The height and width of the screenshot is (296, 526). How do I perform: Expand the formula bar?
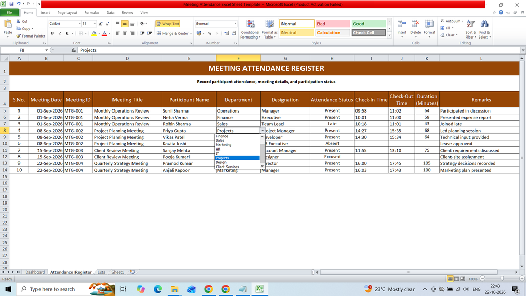pyautogui.click(x=522, y=50)
